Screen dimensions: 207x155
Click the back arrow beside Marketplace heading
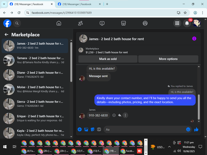point(6,35)
